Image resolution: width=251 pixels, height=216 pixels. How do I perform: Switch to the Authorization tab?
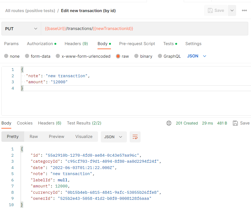coord(40,44)
